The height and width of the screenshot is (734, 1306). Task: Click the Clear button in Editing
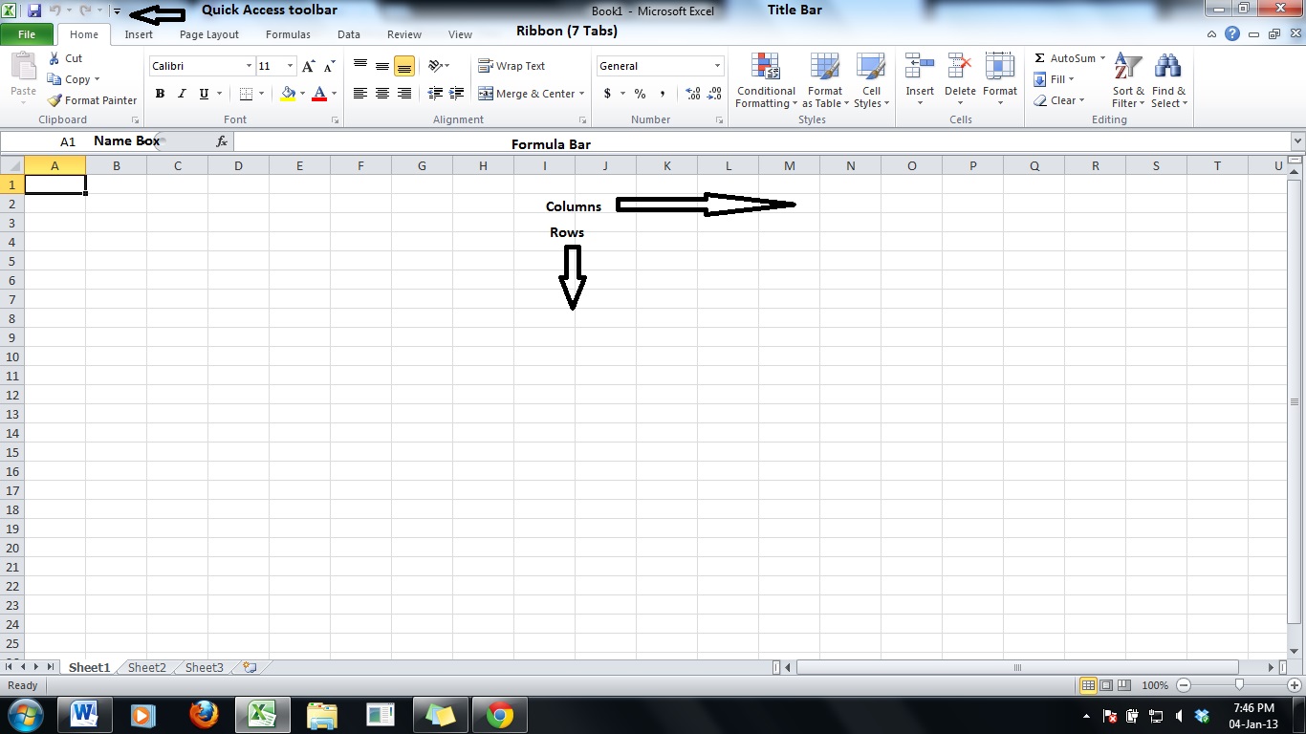(x=1059, y=100)
